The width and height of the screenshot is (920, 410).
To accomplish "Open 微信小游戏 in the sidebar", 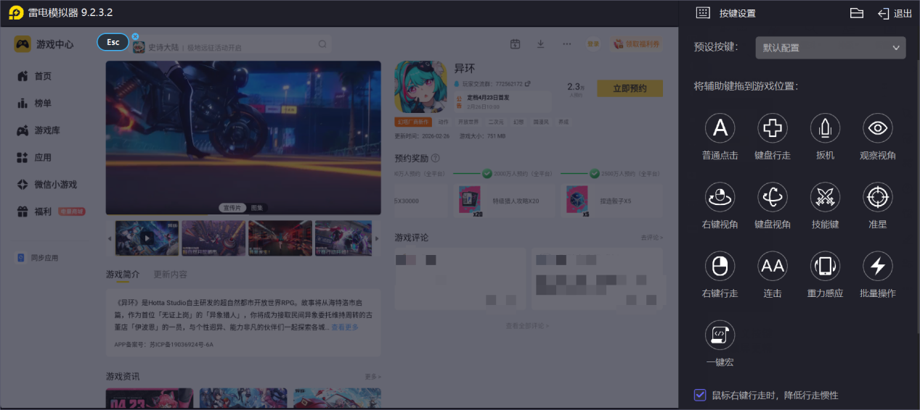I will coord(48,185).
